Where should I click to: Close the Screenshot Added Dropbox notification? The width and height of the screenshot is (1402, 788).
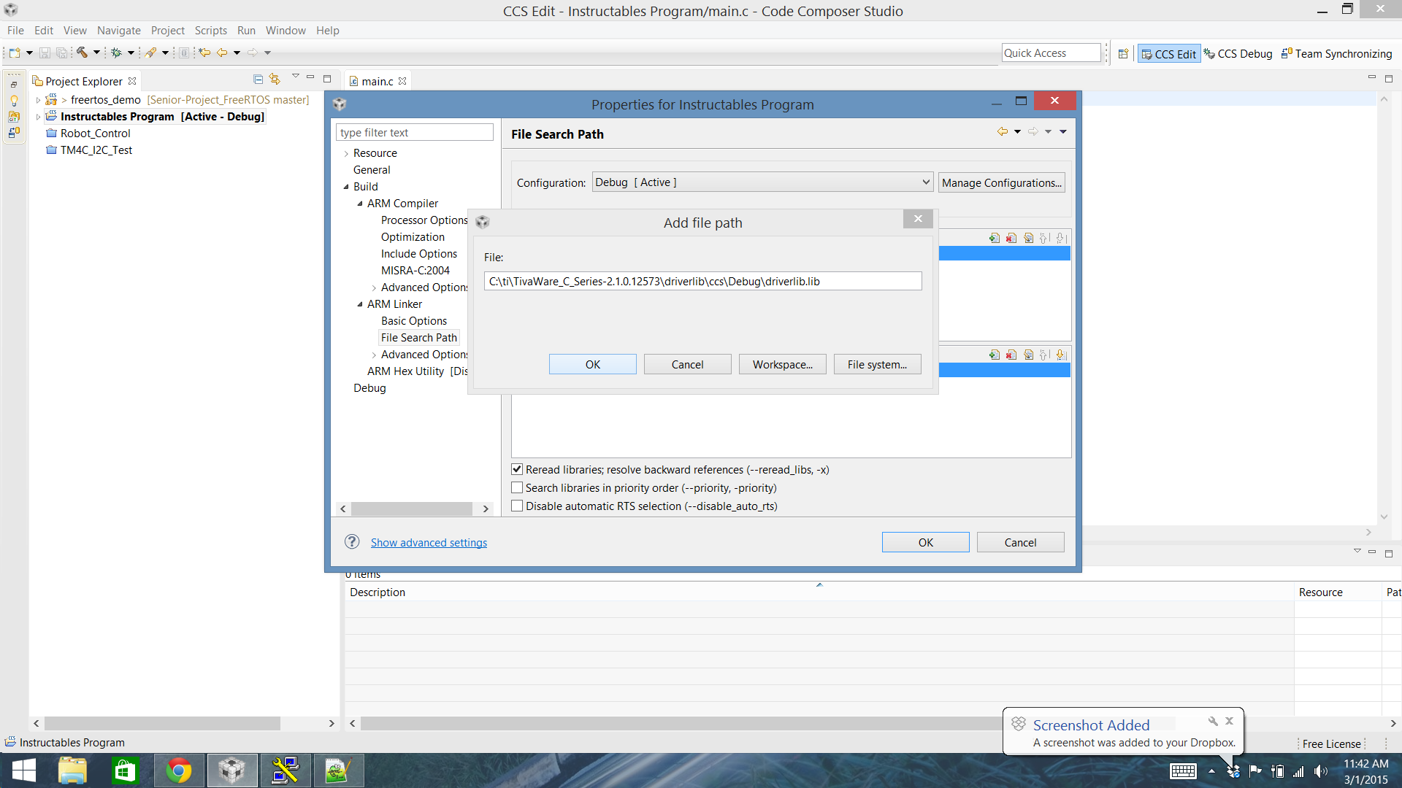(1230, 721)
